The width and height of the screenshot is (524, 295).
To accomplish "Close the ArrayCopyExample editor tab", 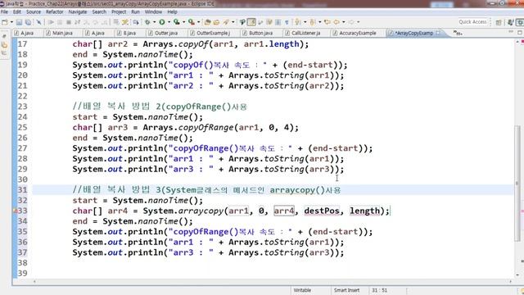I will click(438, 33).
